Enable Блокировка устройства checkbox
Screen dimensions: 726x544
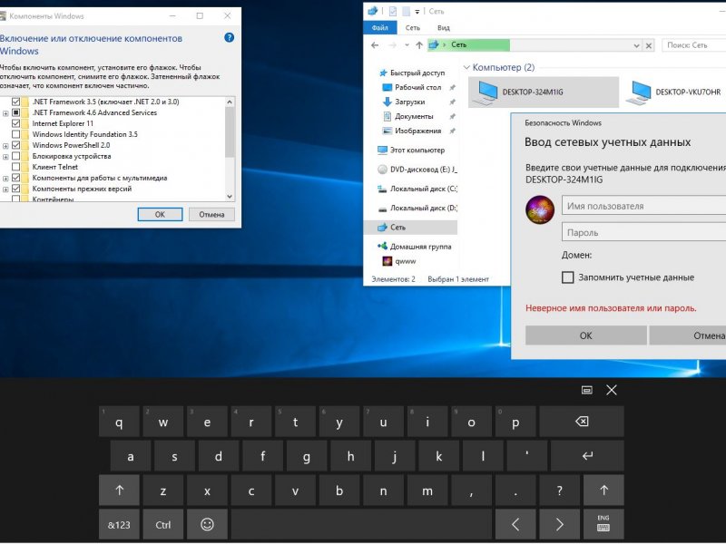[x=15, y=156]
